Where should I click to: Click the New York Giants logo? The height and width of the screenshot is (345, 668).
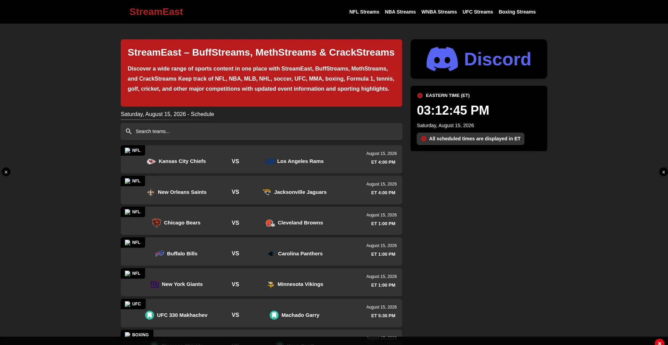(x=154, y=284)
